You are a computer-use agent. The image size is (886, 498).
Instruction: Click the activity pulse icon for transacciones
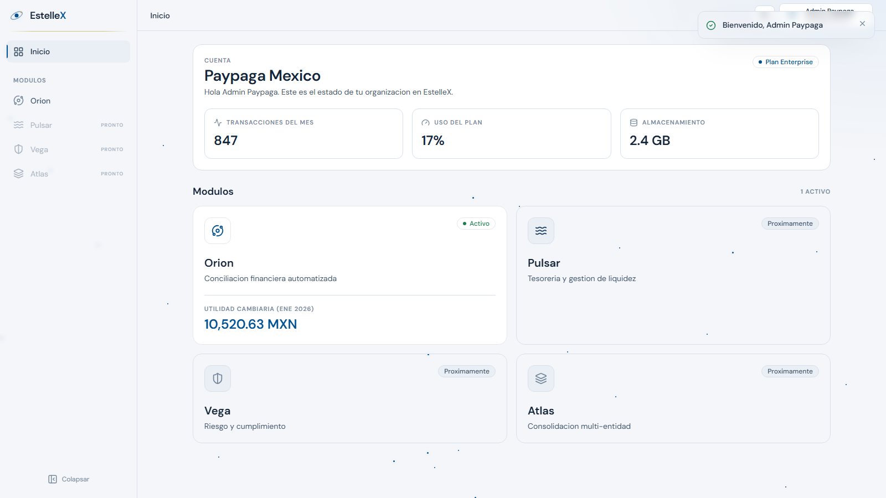click(218, 122)
